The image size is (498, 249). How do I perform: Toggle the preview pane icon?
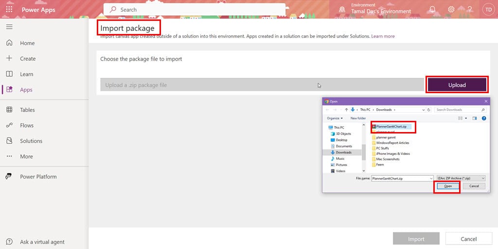coord(475,118)
